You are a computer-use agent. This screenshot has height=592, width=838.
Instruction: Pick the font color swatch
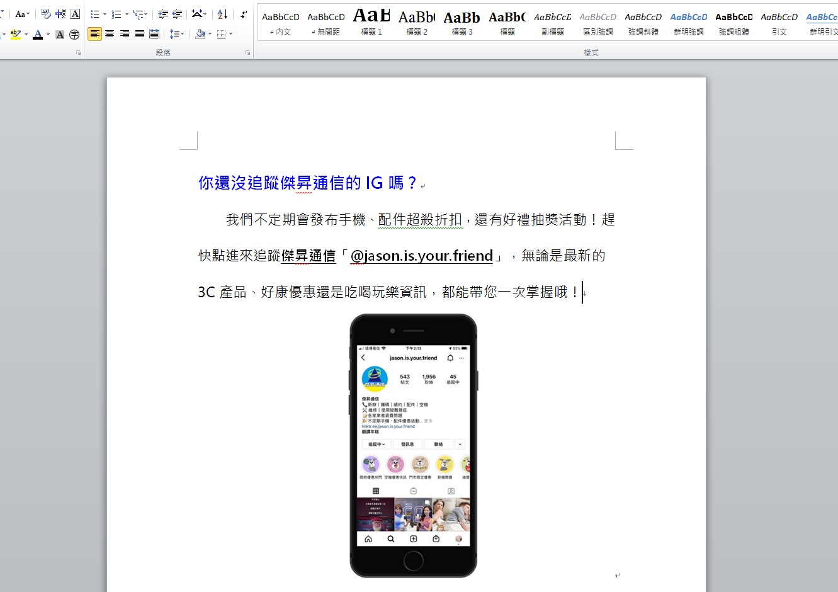tap(39, 35)
